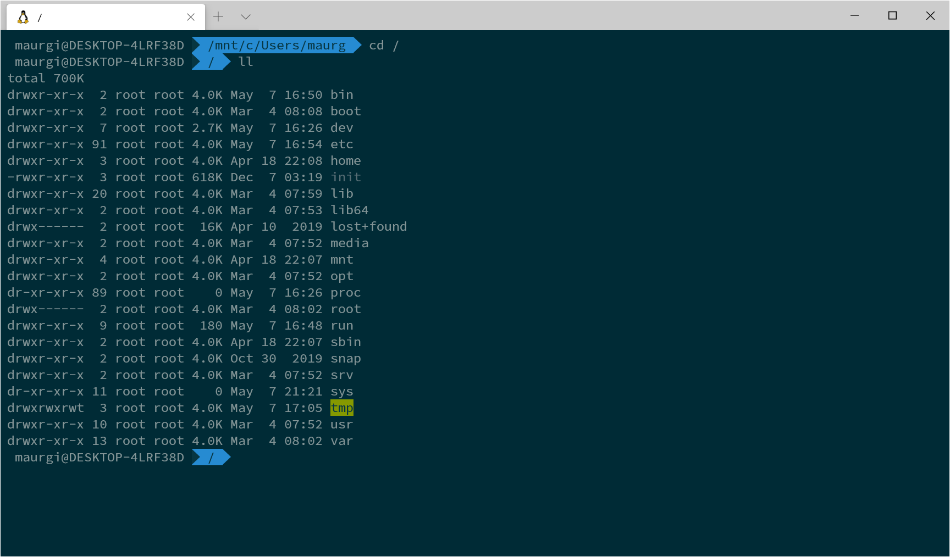
Task: Click the highlighted tmp directory name
Action: pos(341,408)
